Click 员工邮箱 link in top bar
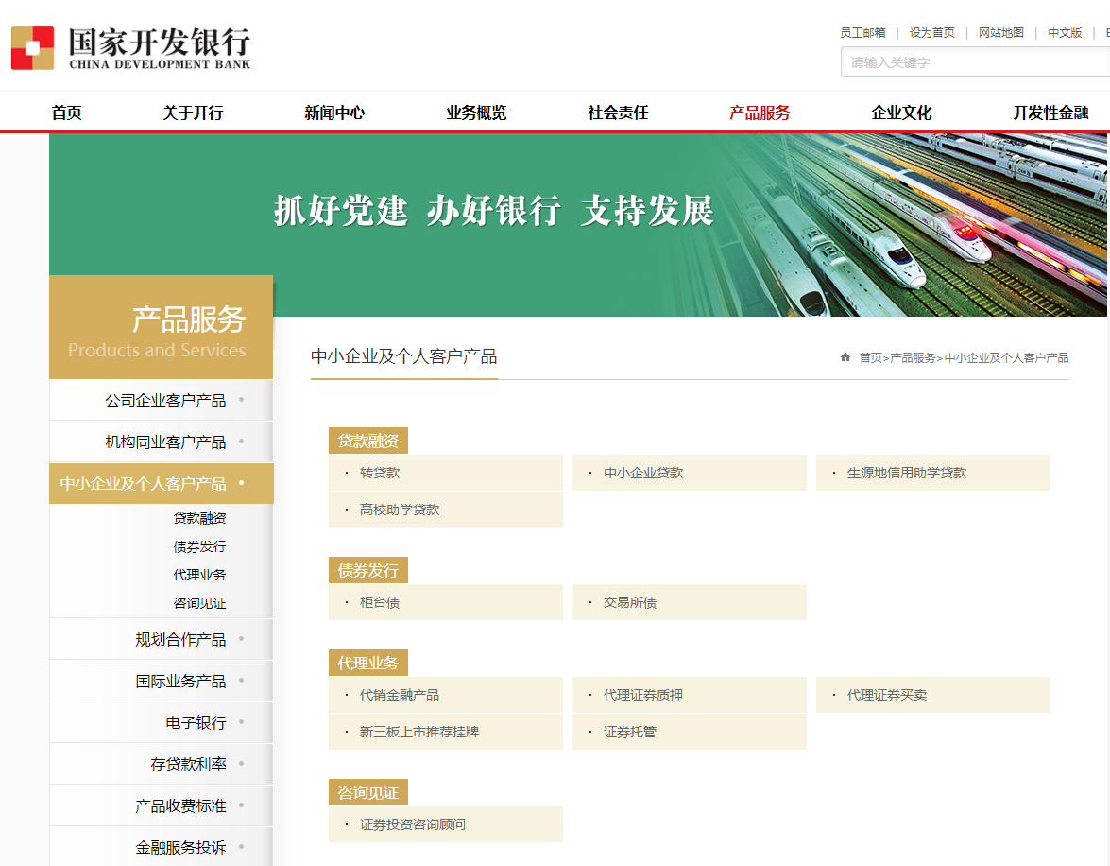Image resolution: width=1110 pixels, height=866 pixels. (x=862, y=32)
